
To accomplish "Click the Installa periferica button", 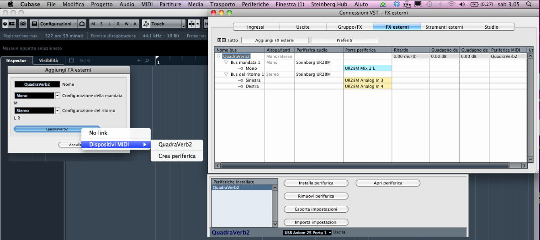I will point(316,183).
